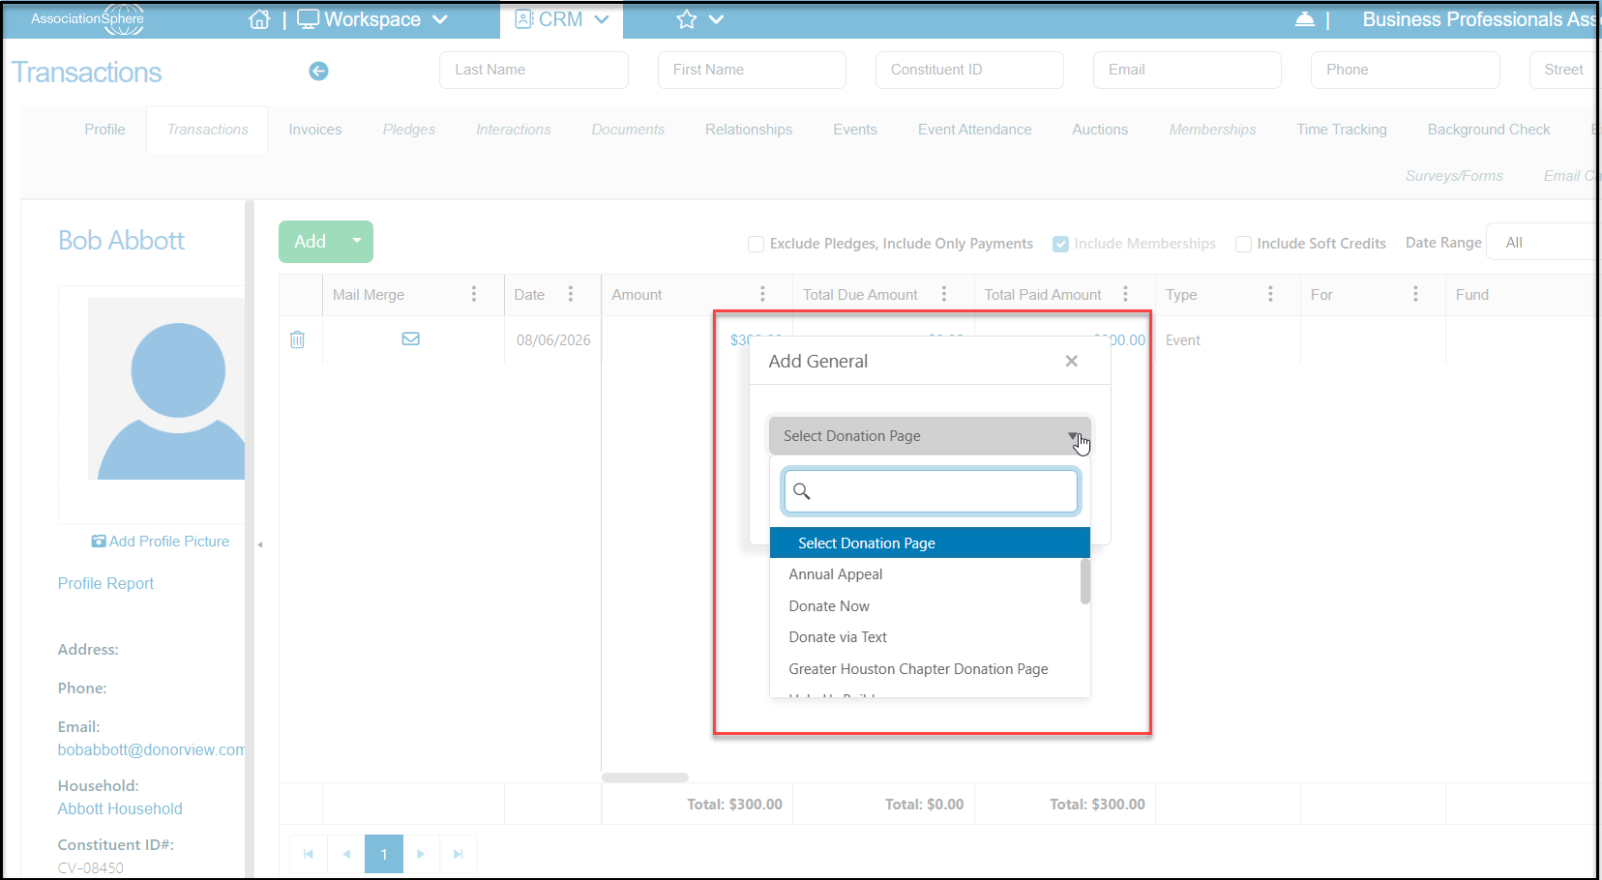Viewport: 1602px width, 880px height.
Task: Open Mail Merge column options menu
Action: point(474,294)
